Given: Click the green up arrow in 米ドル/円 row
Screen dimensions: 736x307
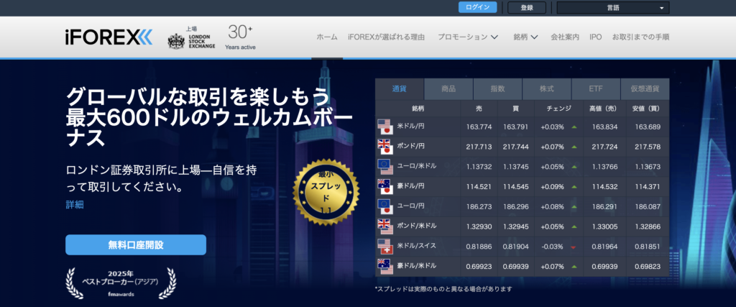Looking at the screenshot, I should click(x=574, y=127).
